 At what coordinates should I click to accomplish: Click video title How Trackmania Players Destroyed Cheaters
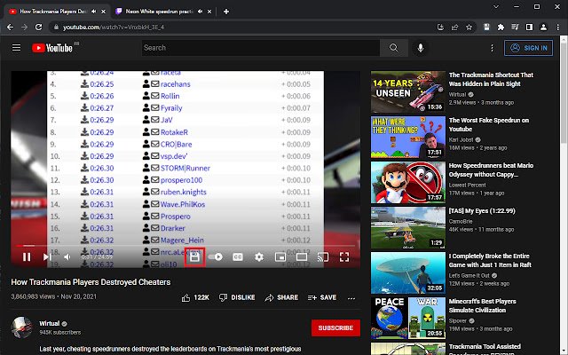click(91, 282)
